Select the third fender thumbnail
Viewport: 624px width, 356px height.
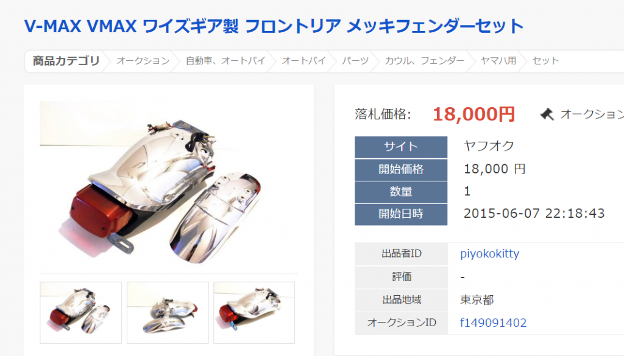[254, 313]
